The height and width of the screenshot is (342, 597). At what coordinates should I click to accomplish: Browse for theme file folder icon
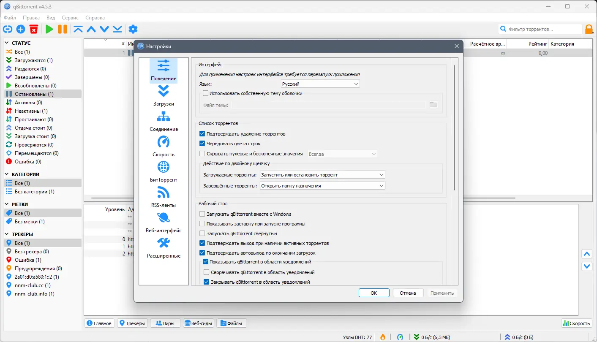[433, 105]
